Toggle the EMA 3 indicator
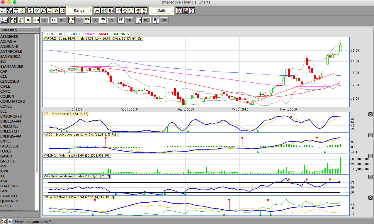The image size is (374, 224). (103, 20)
